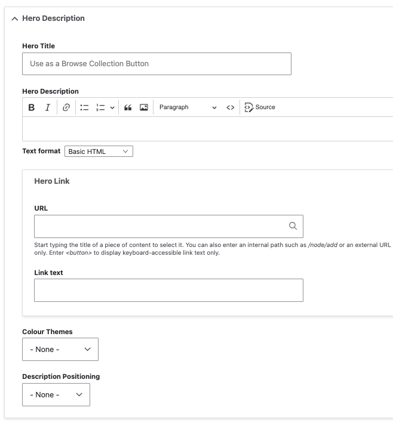Toggle bold formatting in Hero Description editor
The image size is (393, 423).
tap(31, 107)
